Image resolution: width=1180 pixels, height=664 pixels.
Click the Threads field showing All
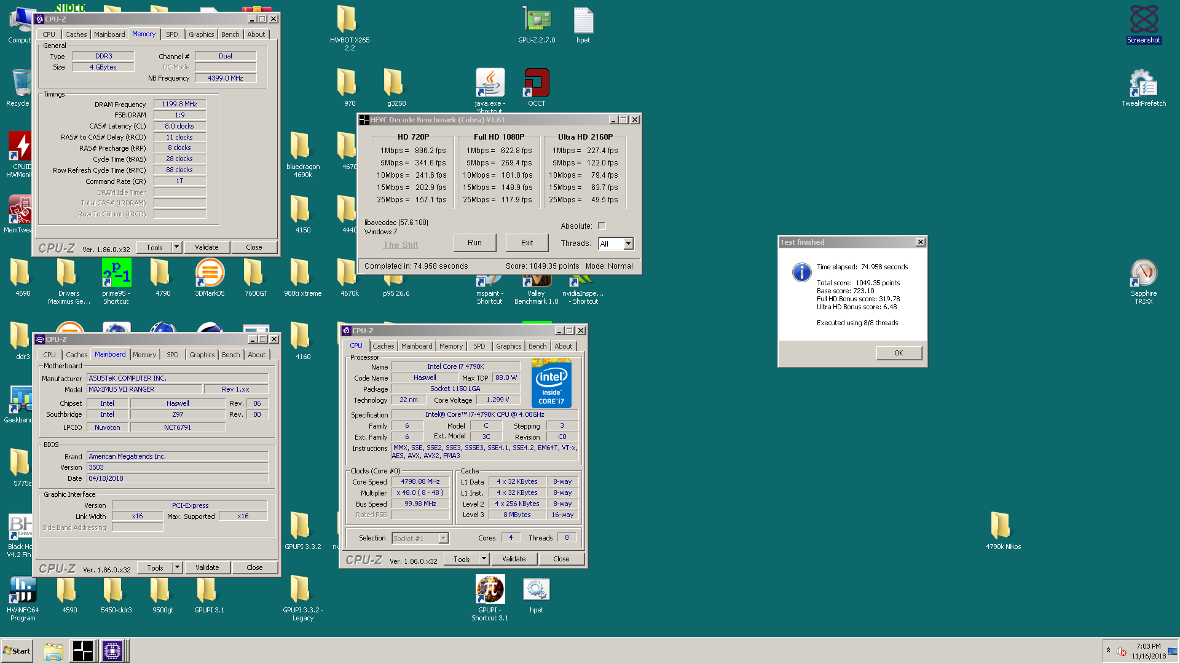click(611, 243)
